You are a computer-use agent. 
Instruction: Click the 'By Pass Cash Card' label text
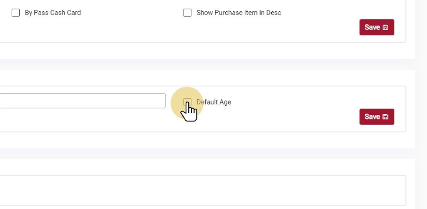coord(53,13)
